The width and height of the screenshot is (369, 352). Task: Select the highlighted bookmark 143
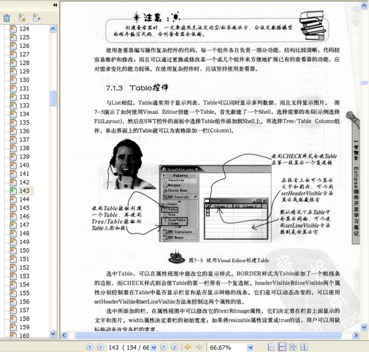[x=25, y=190]
